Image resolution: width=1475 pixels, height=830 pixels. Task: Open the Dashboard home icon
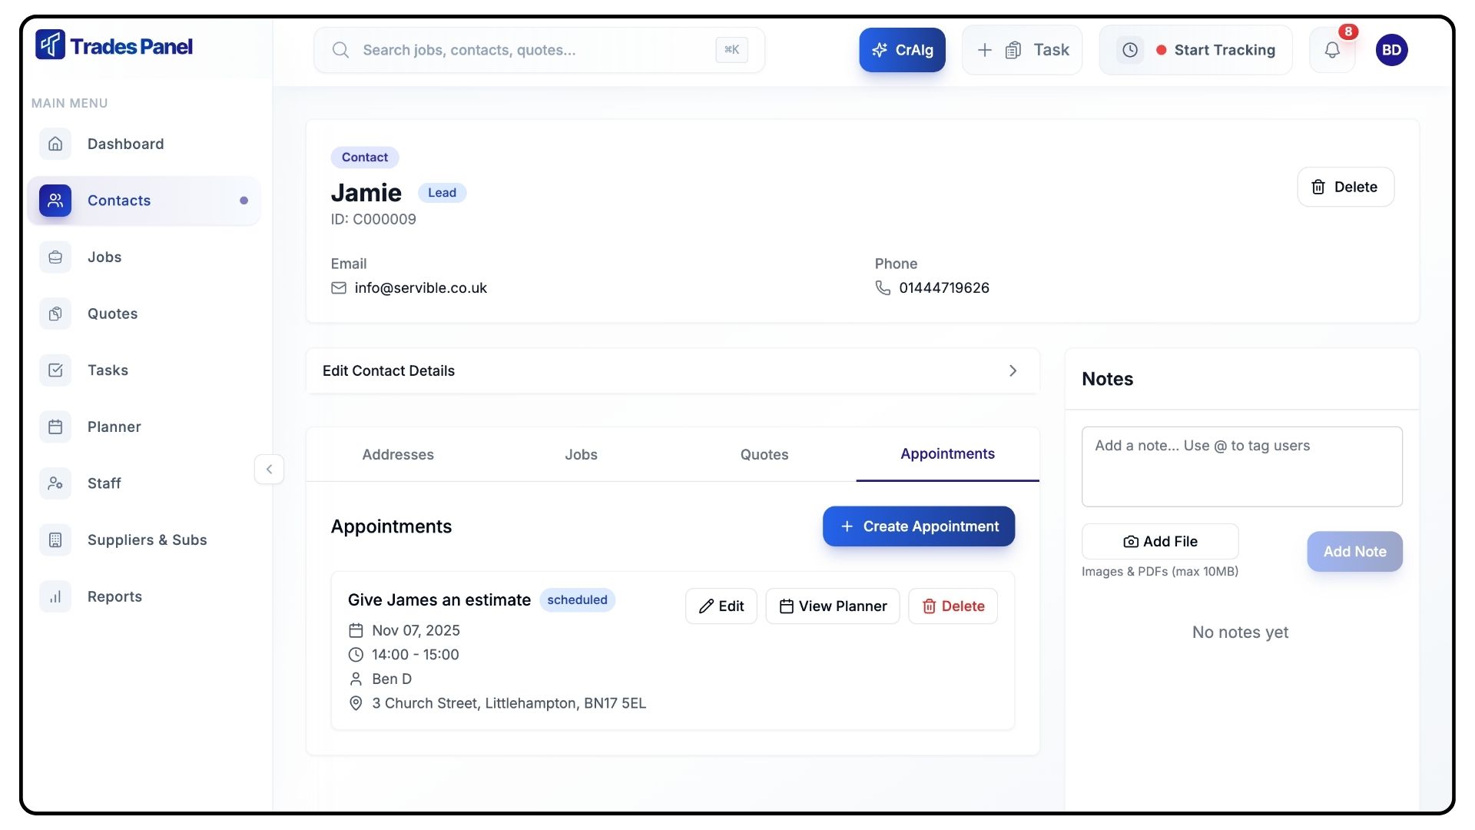click(55, 144)
